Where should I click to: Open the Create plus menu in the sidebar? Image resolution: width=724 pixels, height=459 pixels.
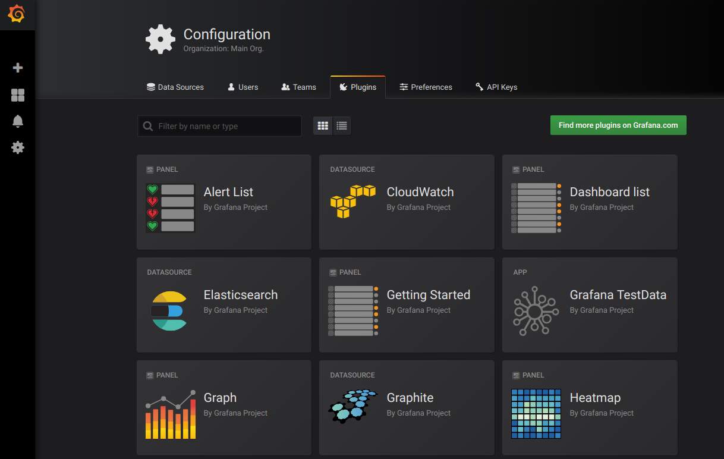pos(18,68)
